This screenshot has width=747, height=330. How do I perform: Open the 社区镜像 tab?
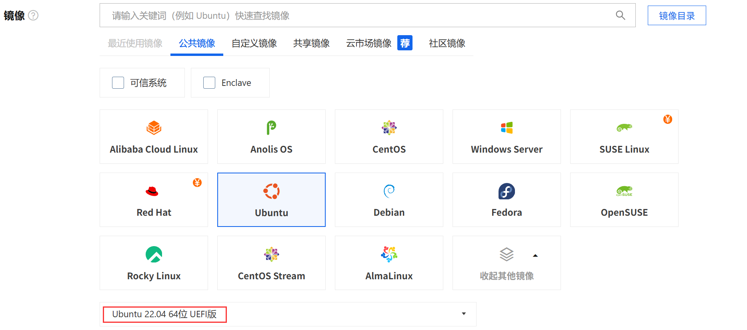447,43
